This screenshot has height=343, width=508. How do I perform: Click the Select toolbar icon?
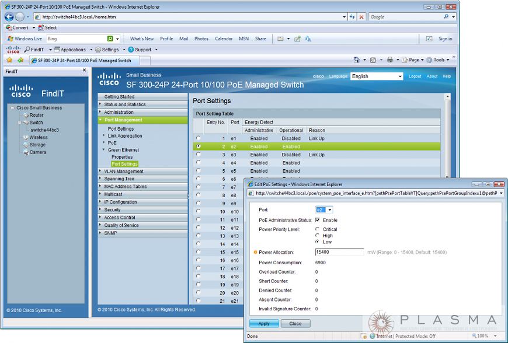pyautogui.click(x=41, y=28)
